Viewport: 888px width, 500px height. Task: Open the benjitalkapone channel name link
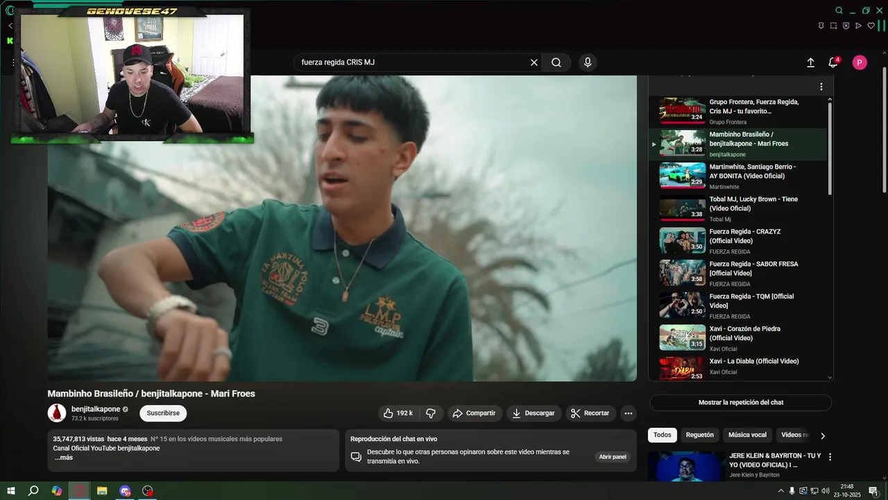96,409
